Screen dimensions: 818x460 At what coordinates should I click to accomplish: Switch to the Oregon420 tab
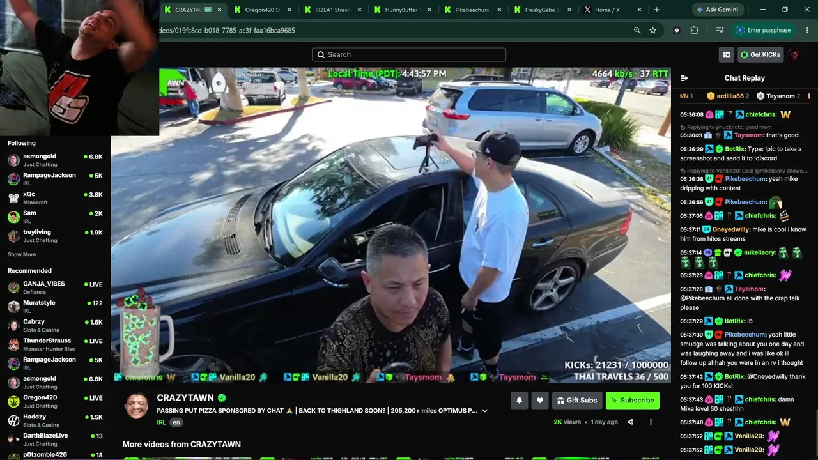coord(262,10)
